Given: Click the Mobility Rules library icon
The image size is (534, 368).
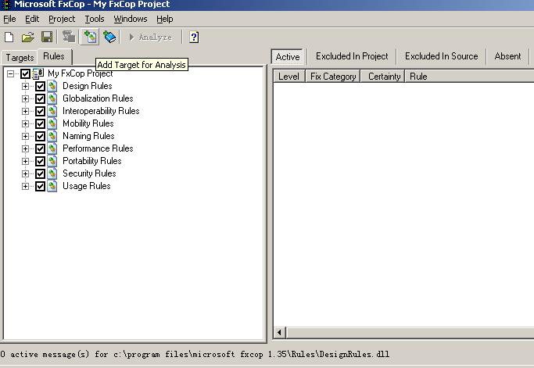Looking at the screenshot, I should pos(52,123).
